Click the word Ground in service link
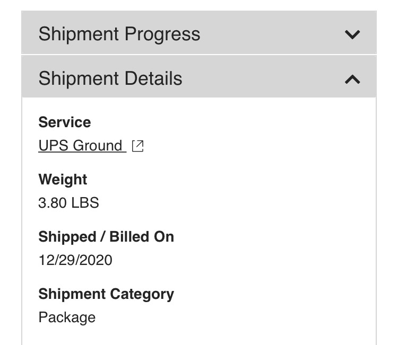This screenshot has height=345, width=398. click(98, 146)
